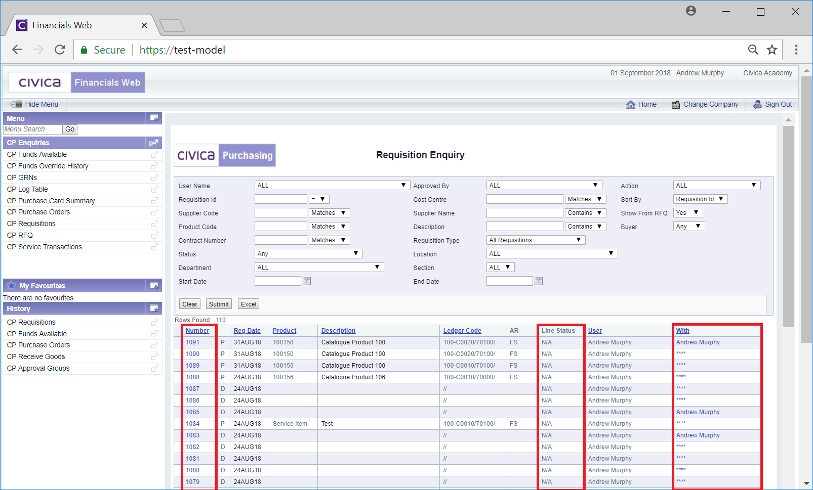Click into the Menu Search field
Image resolution: width=813 pixels, height=490 pixels.
coord(32,129)
